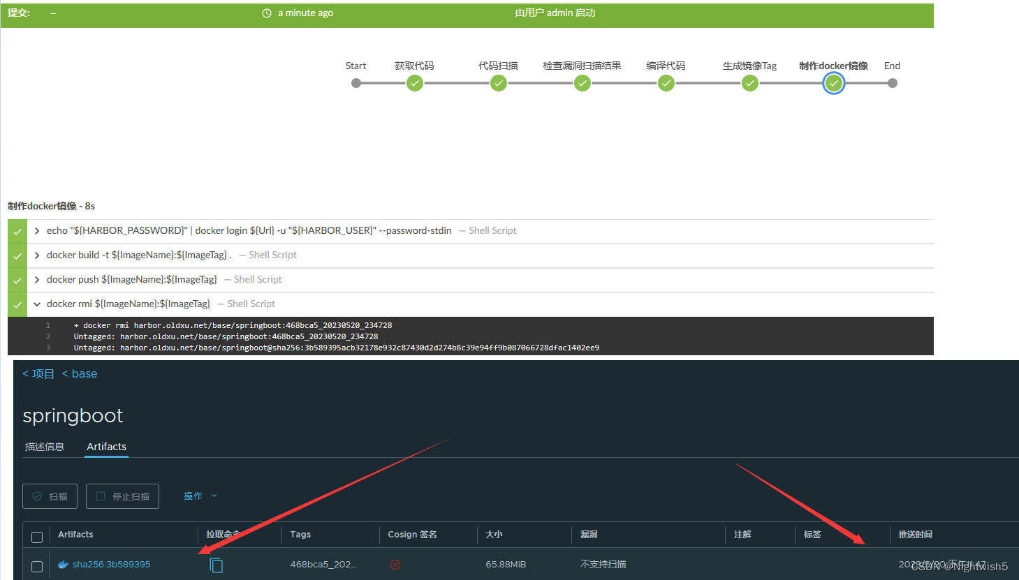Click the 获取代码 stage checkmark node

click(x=415, y=83)
